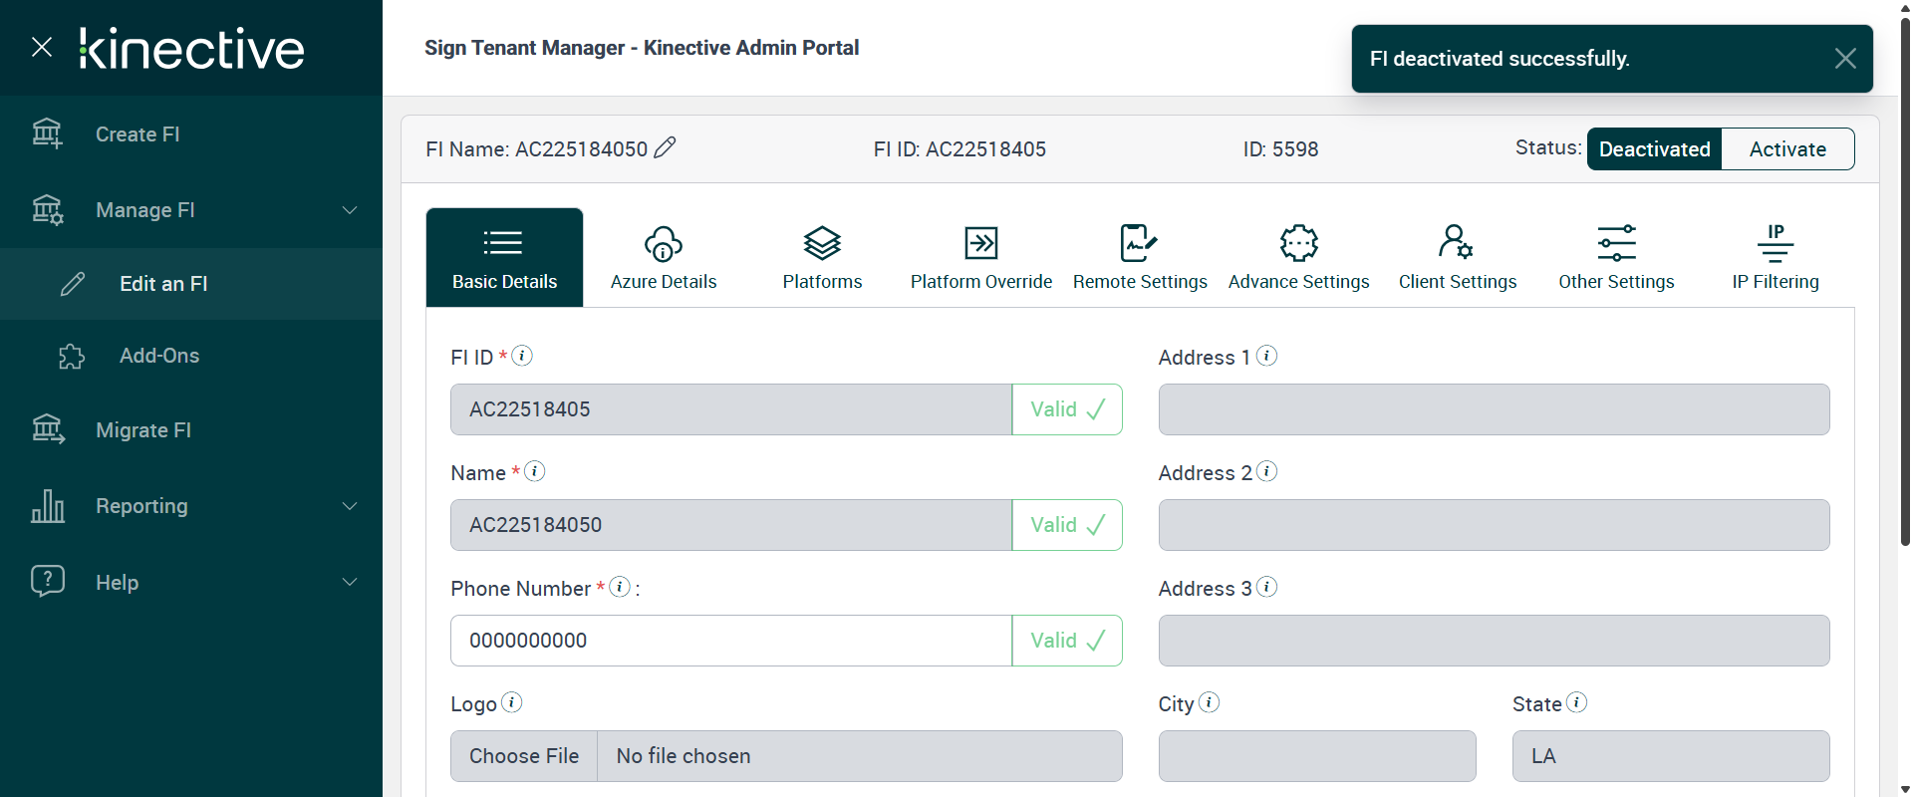Dismiss the FI deactivated notification
Viewport: 1913px width, 797px height.
point(1844,59)
